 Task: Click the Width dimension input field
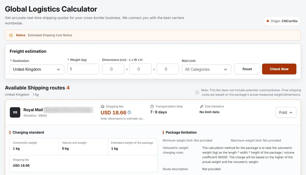(x=140, y=69)
